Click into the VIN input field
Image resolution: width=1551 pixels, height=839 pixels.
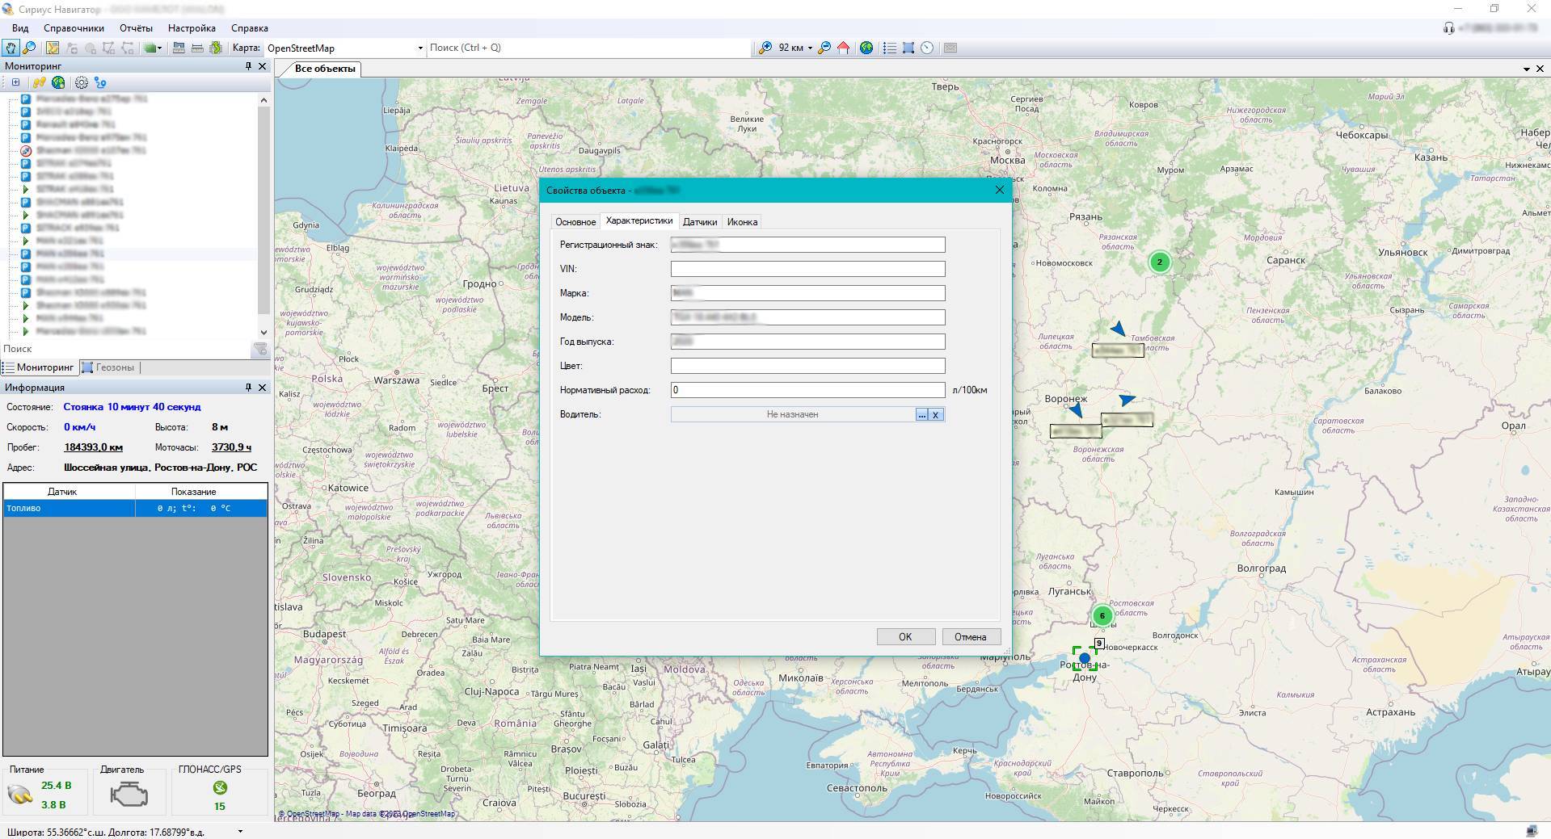(807, 269)
